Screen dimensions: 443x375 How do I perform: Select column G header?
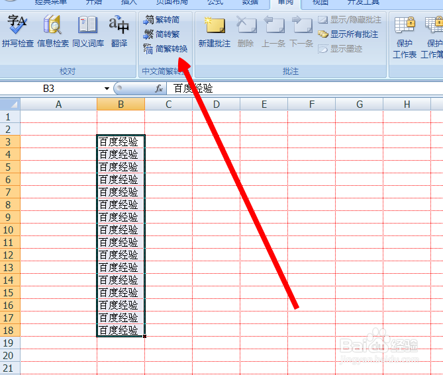click(x=360, y=104)
